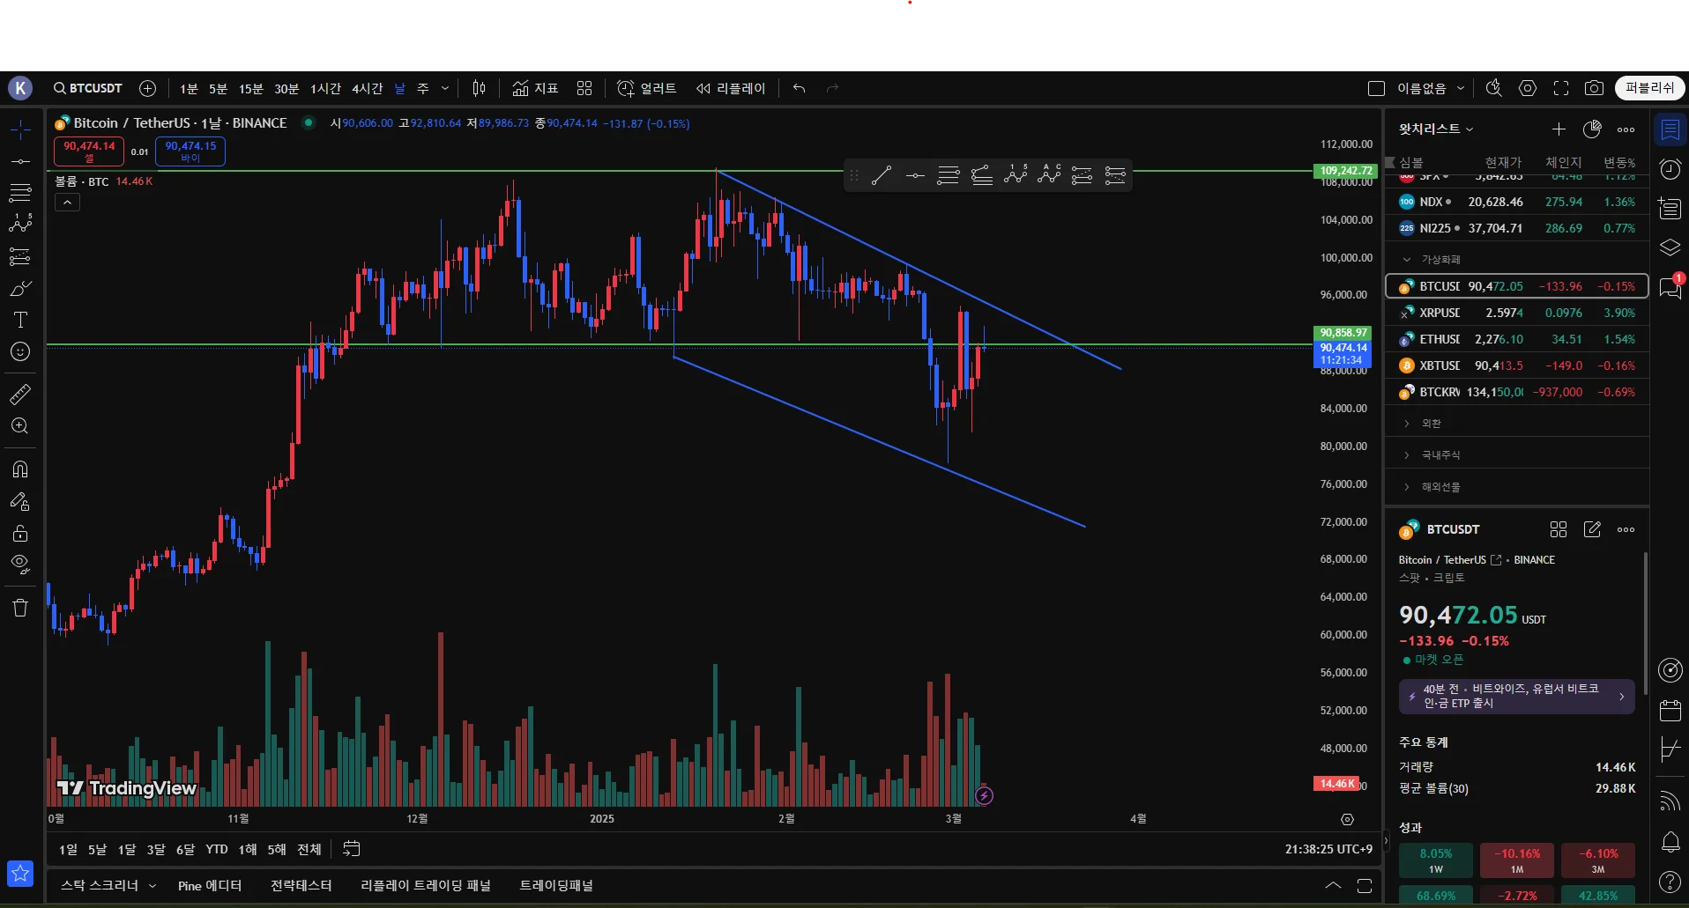Select the brush drawing tool
This screenshot has height=908, width=1689.
[20, 288]
